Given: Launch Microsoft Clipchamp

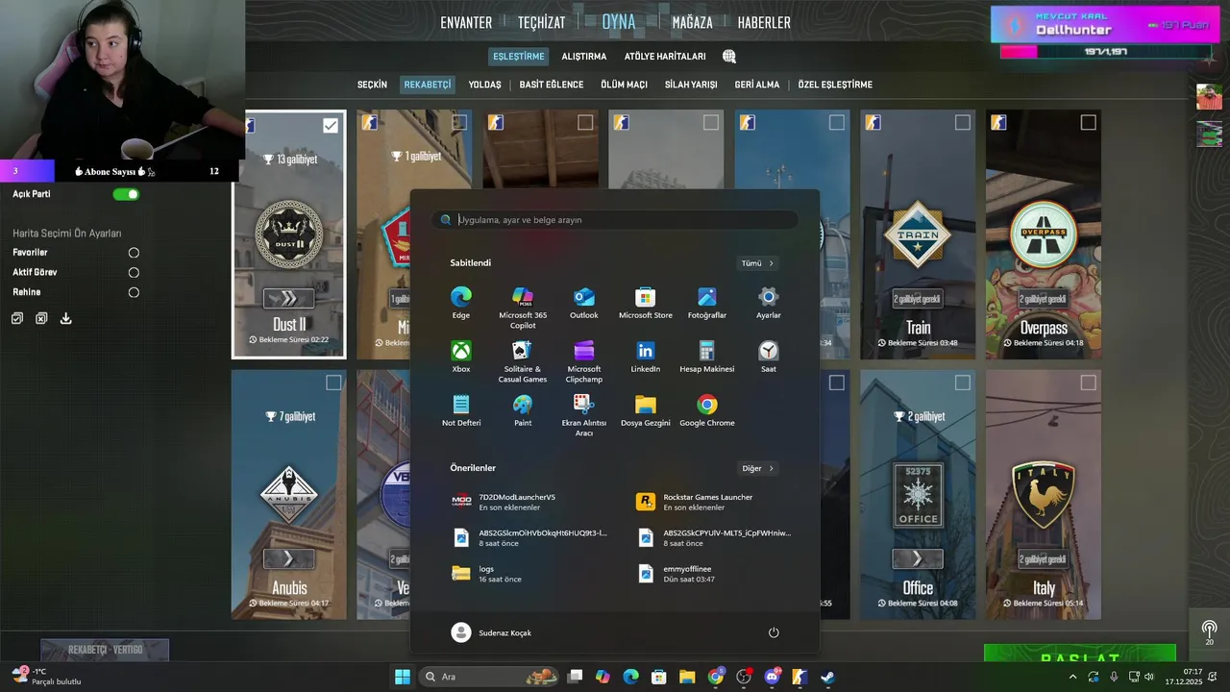Looking at the screenshot, I should (x=584, y=361).
